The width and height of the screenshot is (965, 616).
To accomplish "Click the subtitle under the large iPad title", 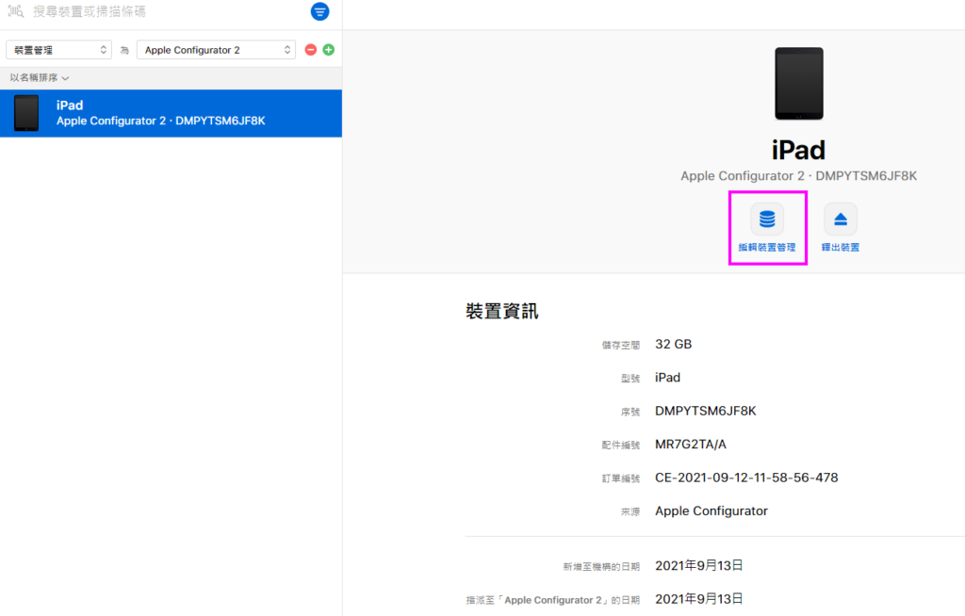I will point(799,176).
